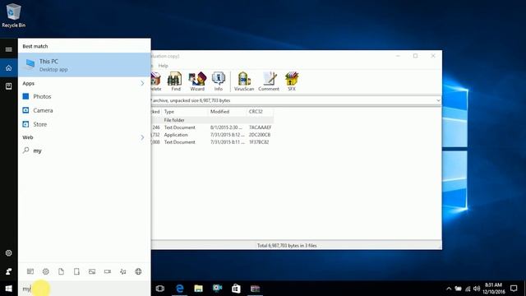Viewport: 526px width, 296px height.
Task: Launch the Wizard tool in WinRAR
Action: click(197, 81)
